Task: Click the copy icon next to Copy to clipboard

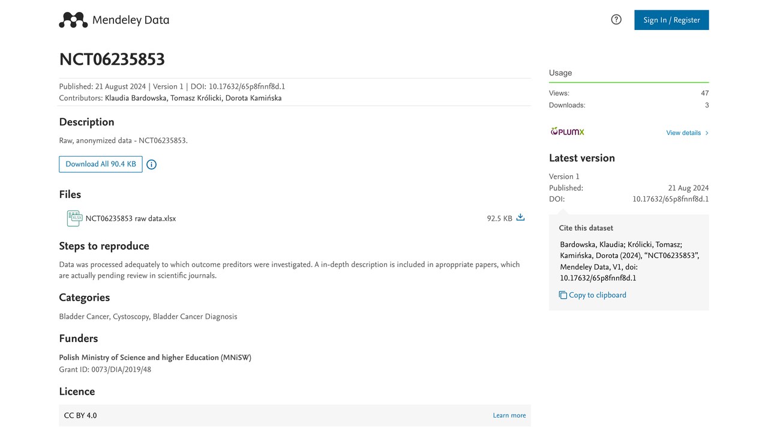Action: pyautogui.click(x=563, y=295)
